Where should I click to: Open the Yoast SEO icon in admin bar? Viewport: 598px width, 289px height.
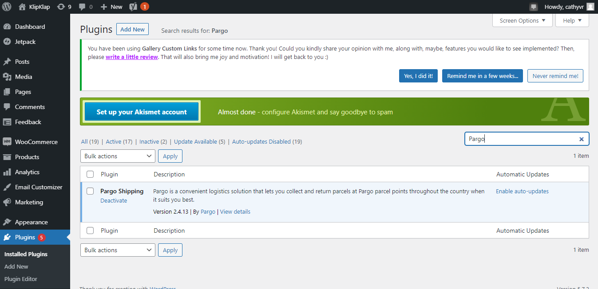(x=133, y=7)
